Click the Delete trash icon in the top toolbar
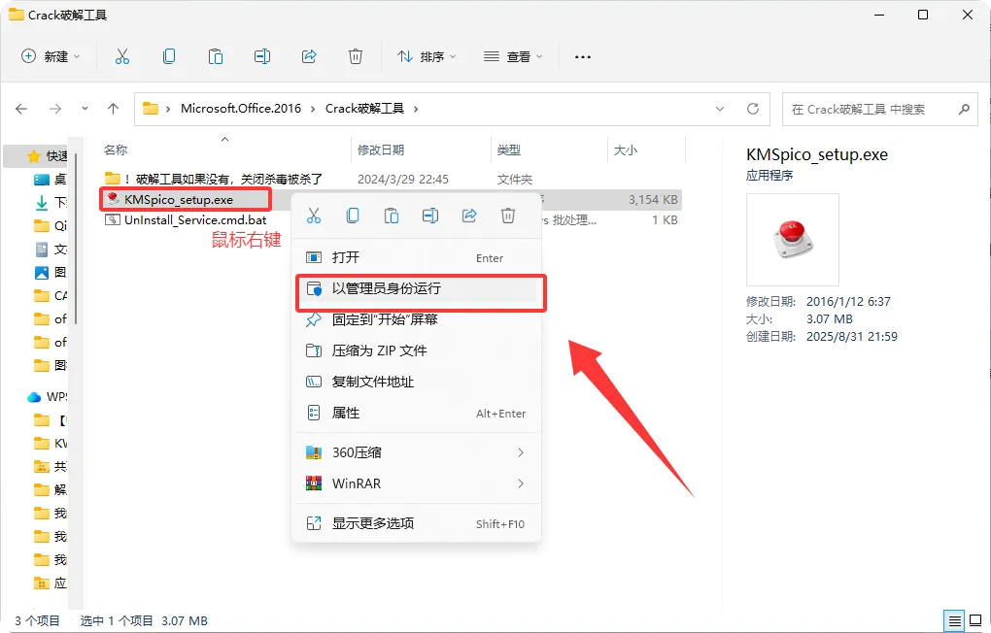This screenshot has height=633, width=991. 356,57
